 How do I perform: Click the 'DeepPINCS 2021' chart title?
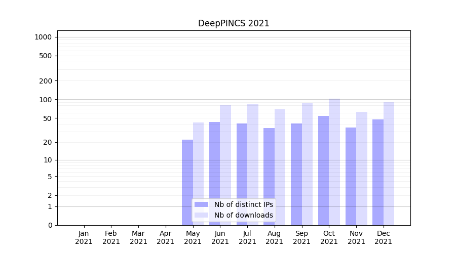[x=234, y=23]
